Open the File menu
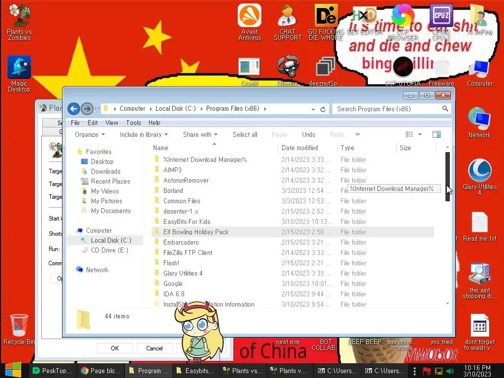504x378 pixels. pyautogui.click(x=75, y=123)
